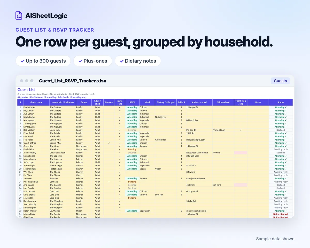Select the clinic@example.com cell
The height and width of the screenshot is (248, 310).
(199, 211)
